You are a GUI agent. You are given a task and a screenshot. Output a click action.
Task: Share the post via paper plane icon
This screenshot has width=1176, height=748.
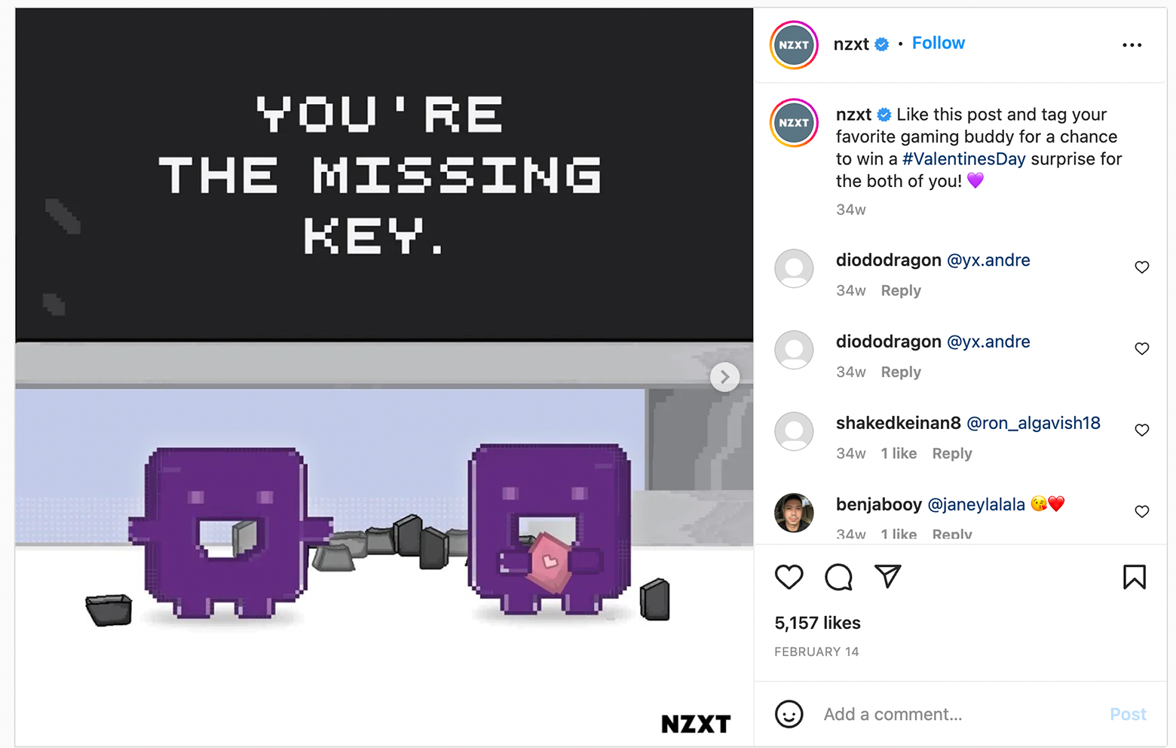pos(887,576)
